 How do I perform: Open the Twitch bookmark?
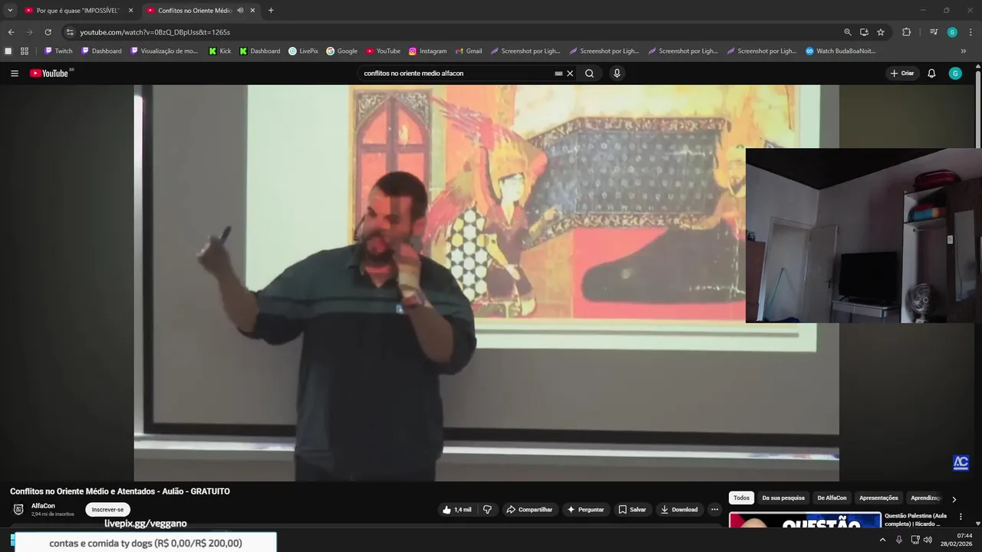(58, 51)
